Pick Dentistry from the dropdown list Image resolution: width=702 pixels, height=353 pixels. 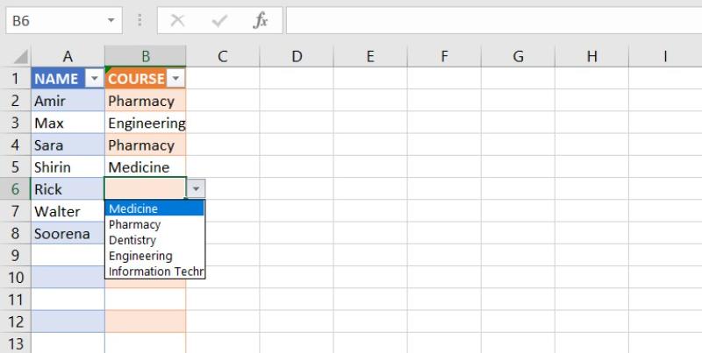click(154, 240)
